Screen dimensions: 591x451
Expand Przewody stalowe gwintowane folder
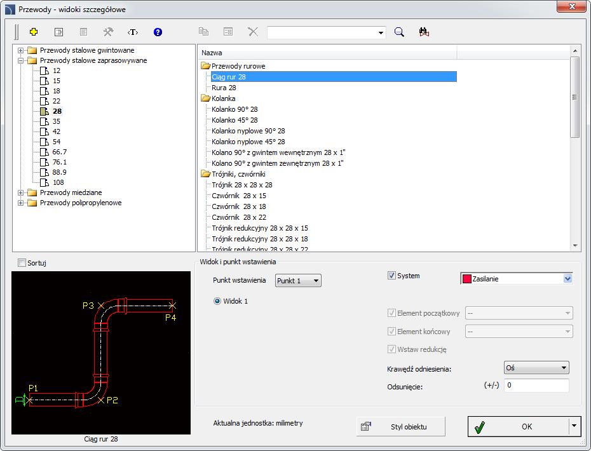pyautogui.click(x=21, y=50)
